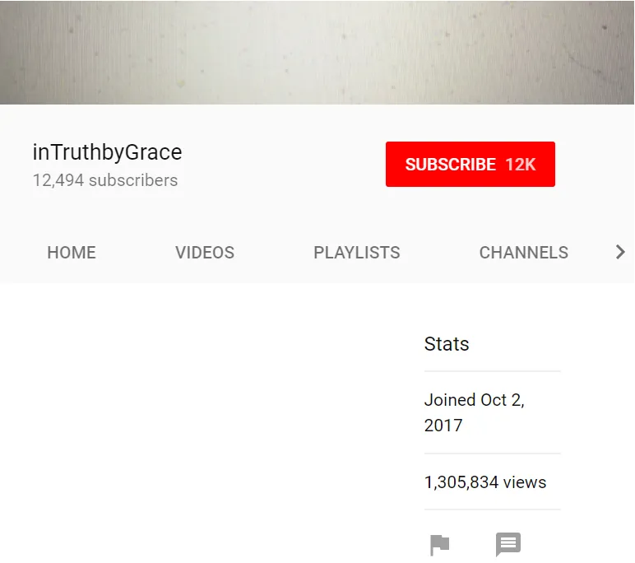The height and width of the screenshot is (563, 635).
Task: Go to the CHANNELS tab
Action: pyautogui.click(x=524, y=253)
